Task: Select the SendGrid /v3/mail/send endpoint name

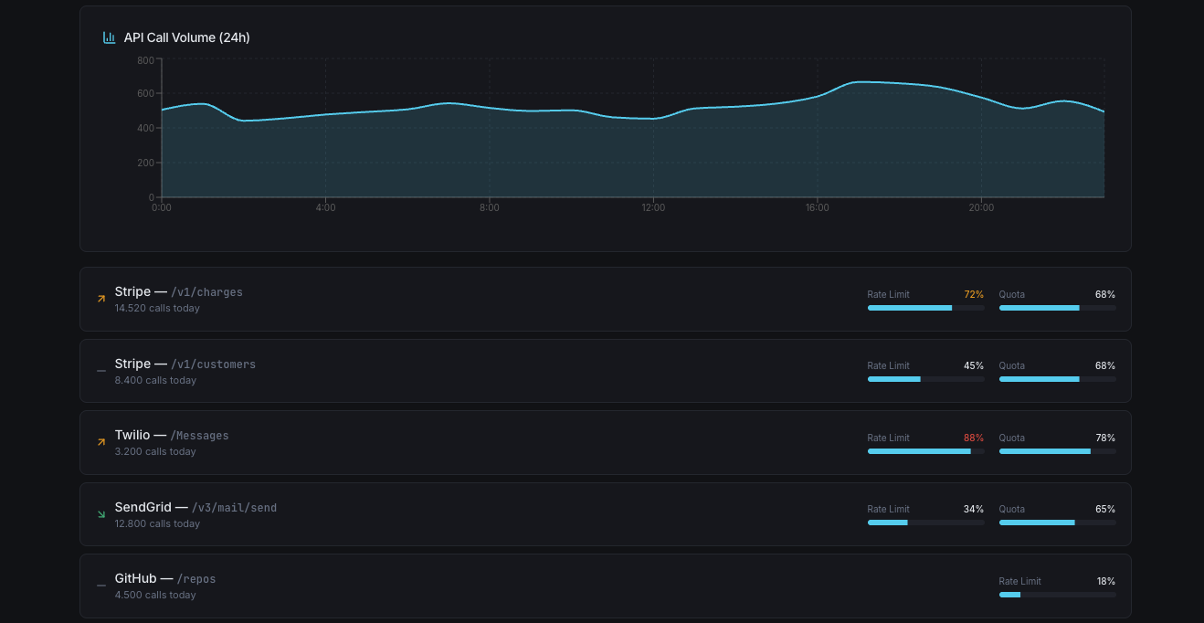Action: click(195, 508)
